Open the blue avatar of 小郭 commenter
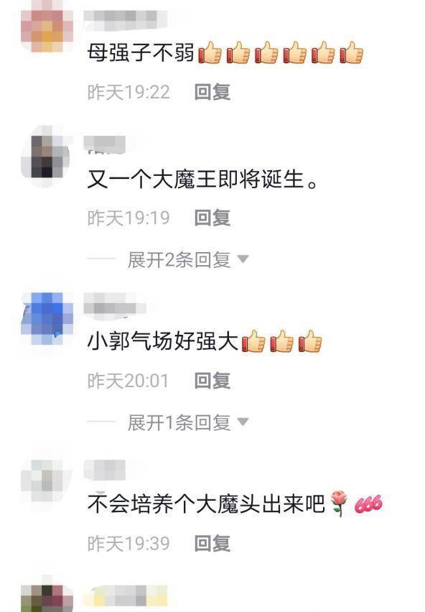This screenshot has width=425, height=612. tap(47, 318)
